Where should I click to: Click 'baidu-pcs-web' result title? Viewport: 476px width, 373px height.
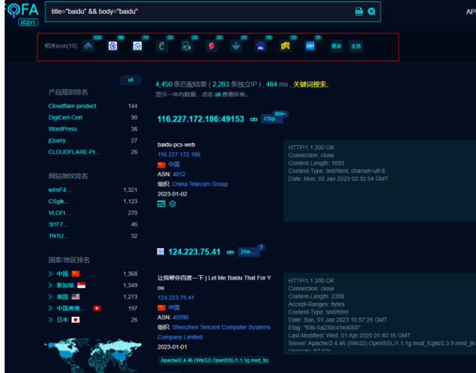[177, 145]
